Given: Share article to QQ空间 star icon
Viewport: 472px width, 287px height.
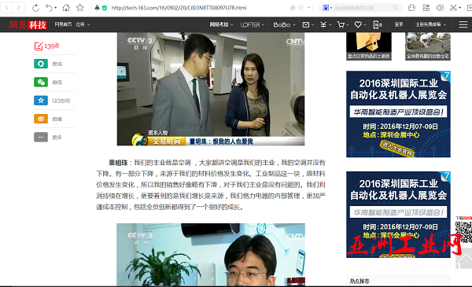Looking at the screenshot, I should [x=41, y=101].
